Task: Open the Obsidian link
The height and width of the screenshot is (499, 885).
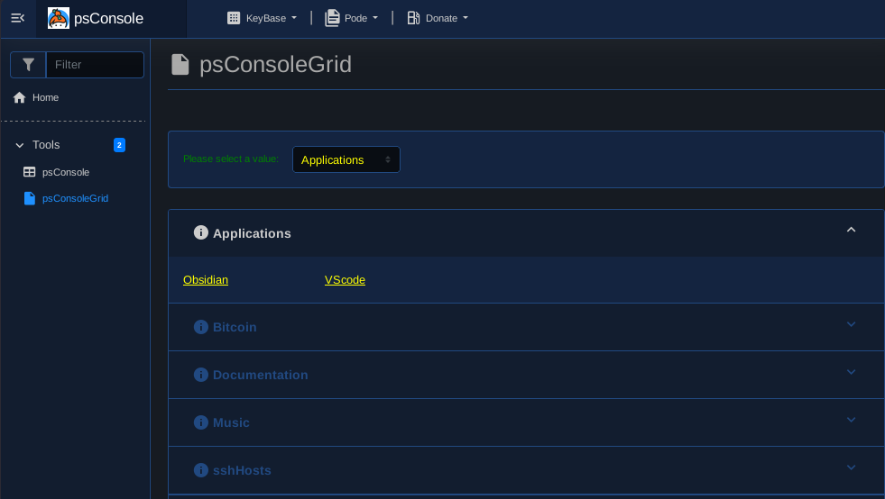Action: point(206,280)
